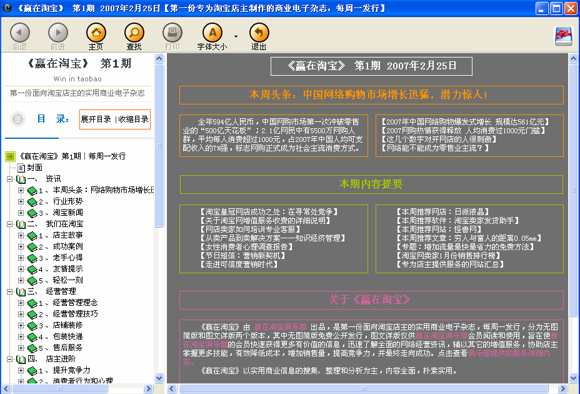Screen dimensions: 580x394
Task: Click 收缩目录 to collapse contents
Action: [134, 119]
